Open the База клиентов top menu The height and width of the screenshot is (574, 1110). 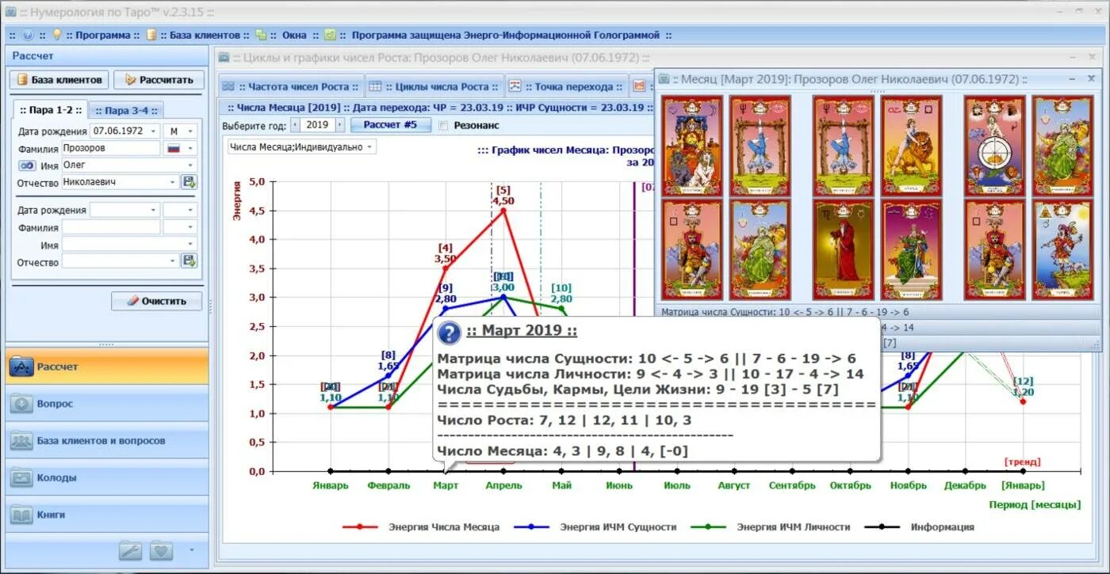click(205, 35)
